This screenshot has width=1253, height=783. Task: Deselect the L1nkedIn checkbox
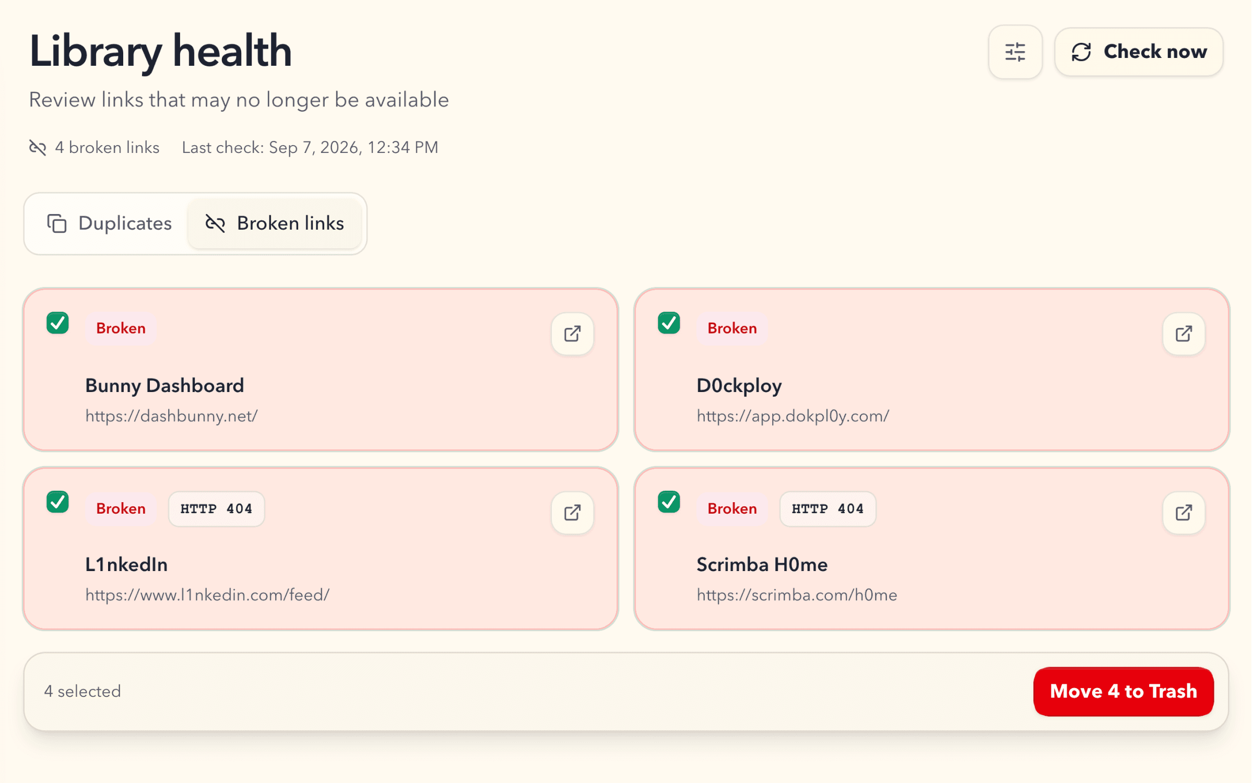click(57, 502)
